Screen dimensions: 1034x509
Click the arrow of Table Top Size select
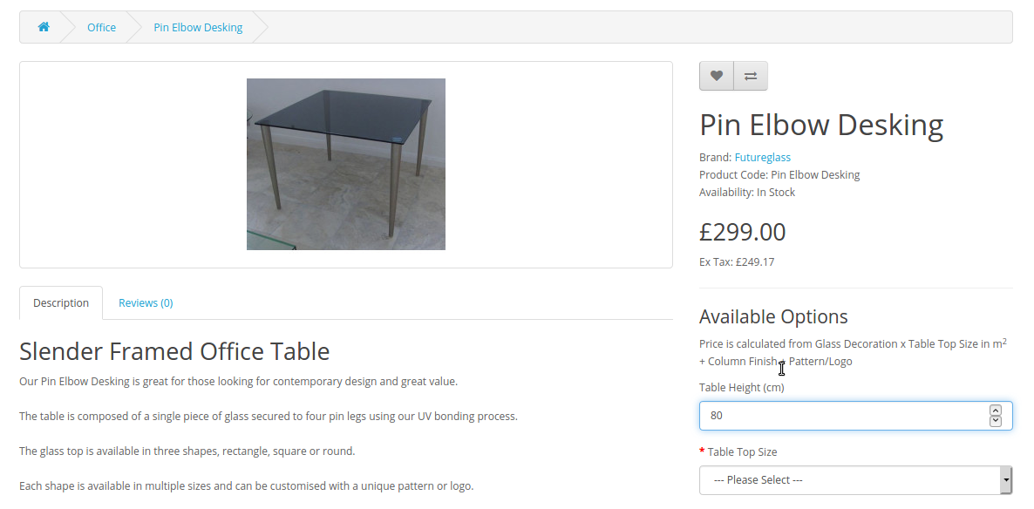[1005, 480]
